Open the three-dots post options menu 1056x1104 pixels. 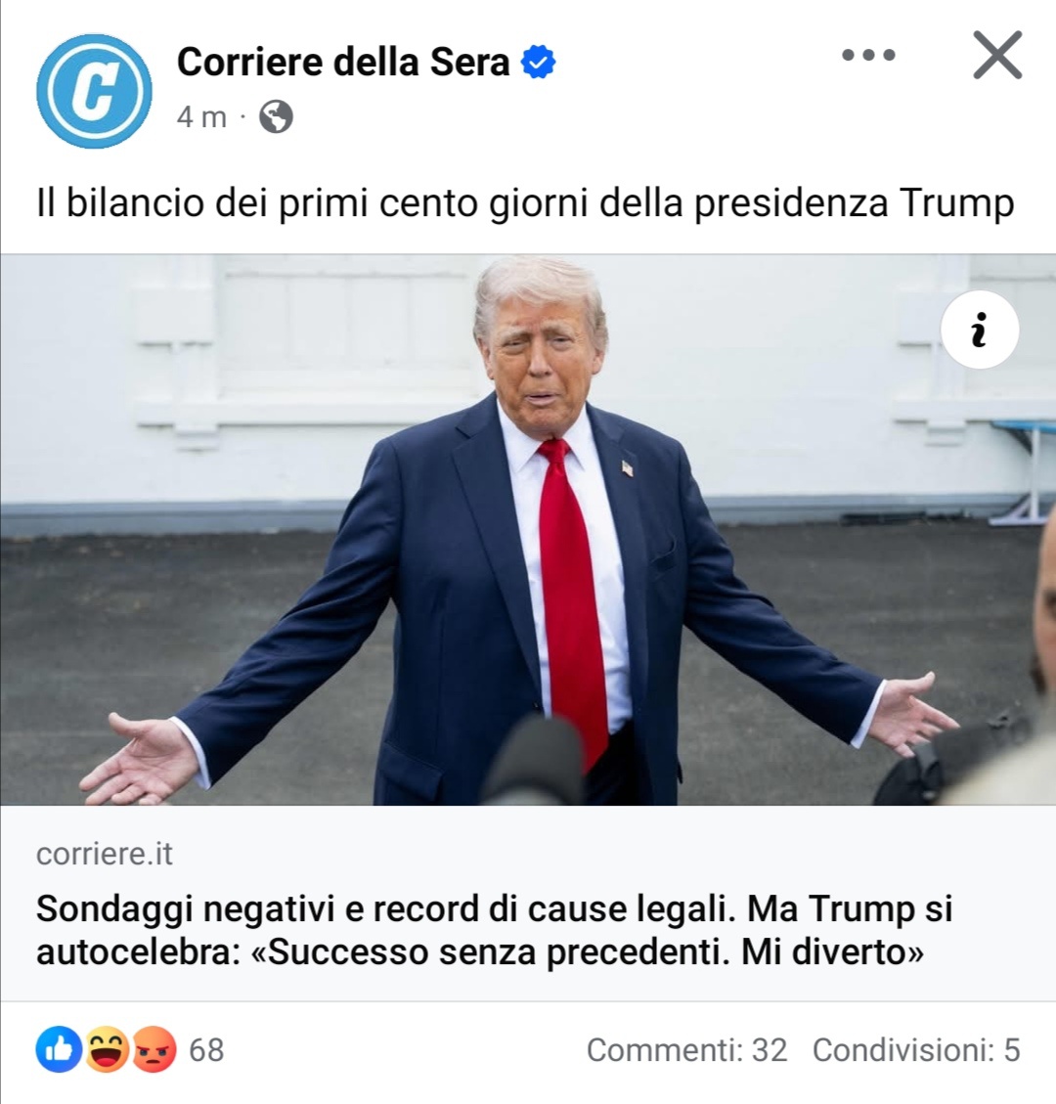click(x=868, y=54)
